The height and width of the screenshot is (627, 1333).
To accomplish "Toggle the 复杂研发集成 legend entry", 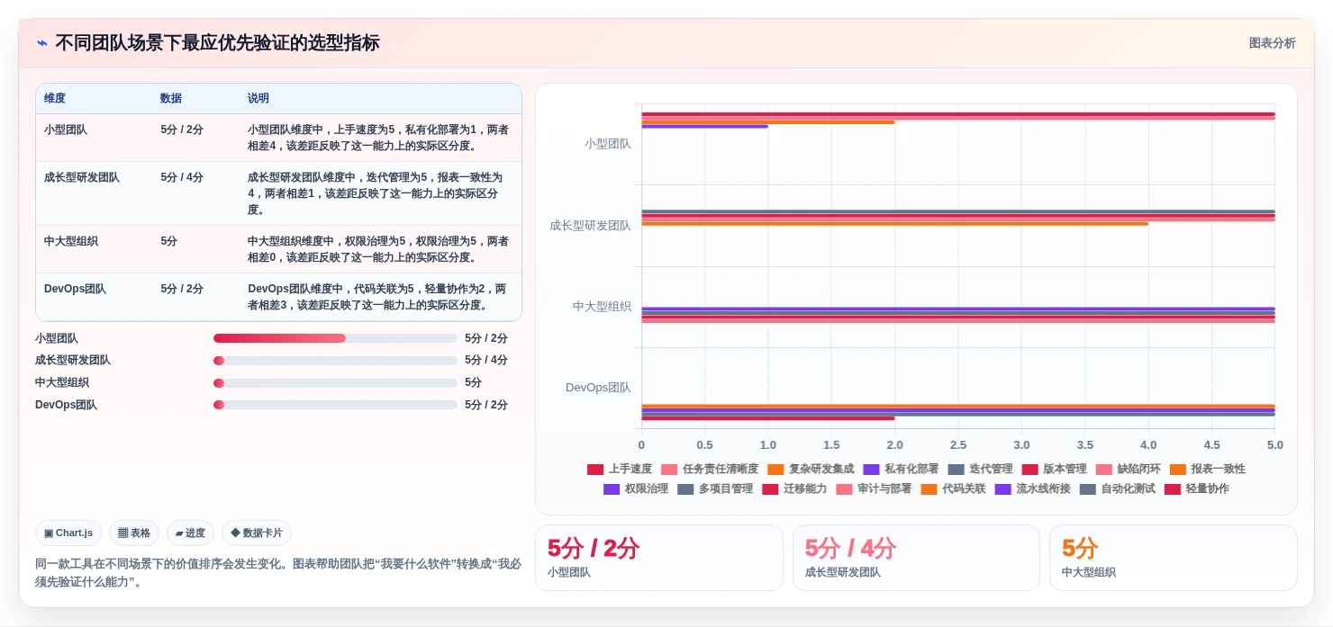I will pyautogui.click(x=811, y=469).
